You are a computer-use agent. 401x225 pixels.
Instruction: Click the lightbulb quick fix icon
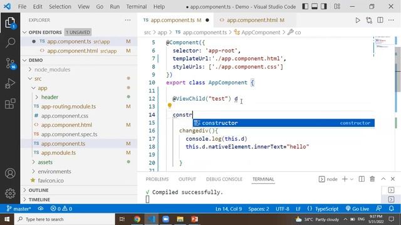[169, 106]
